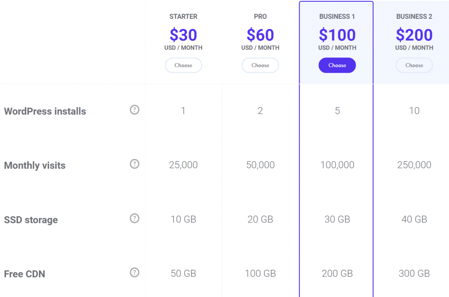Choose the Starter plan
Image resolution: width=449 pixels, height=297 pixels.
point(183,65)
